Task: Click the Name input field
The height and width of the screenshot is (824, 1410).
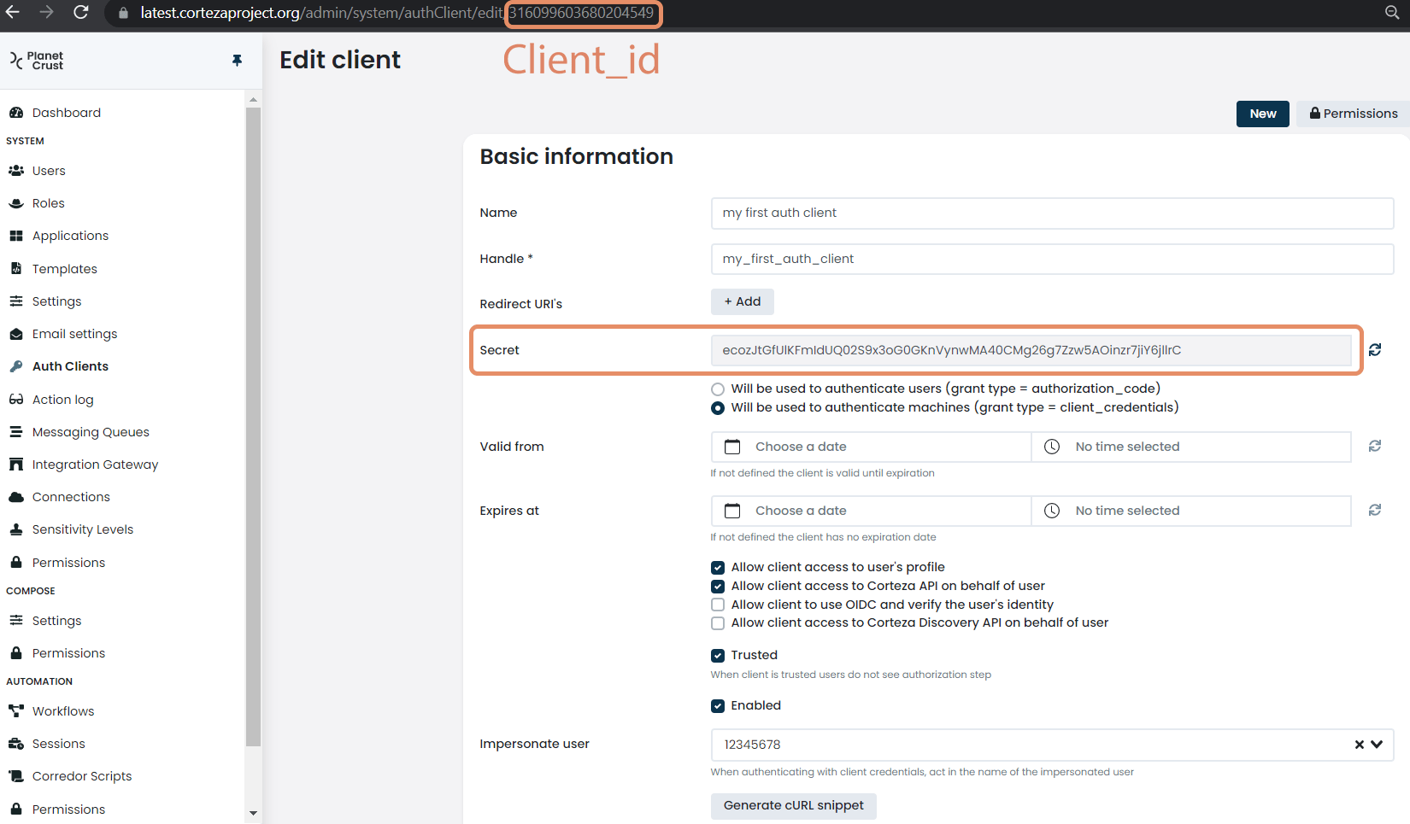Action: click(x=1052, y=213)
